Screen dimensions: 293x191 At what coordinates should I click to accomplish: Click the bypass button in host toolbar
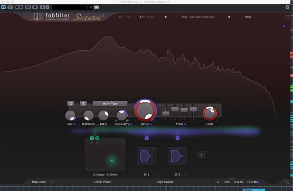click(10, 7)
